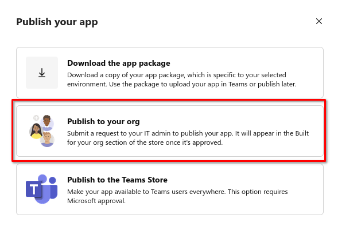Click the download arrow icon
The width and height of the screenshot is (338, 238).
(42, 73)
